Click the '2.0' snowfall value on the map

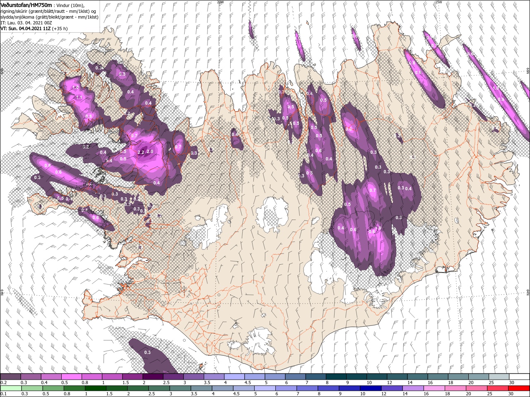point(150,152)
